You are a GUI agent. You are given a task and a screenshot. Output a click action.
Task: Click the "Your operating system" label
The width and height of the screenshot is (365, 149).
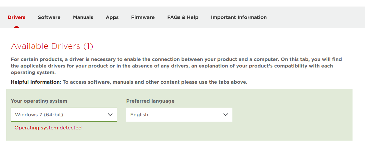point(39,101)
